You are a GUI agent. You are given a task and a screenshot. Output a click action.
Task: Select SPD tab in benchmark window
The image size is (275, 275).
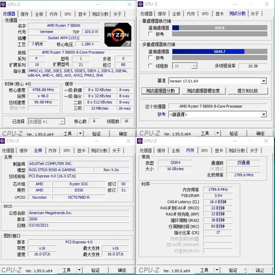click(205, 14)
